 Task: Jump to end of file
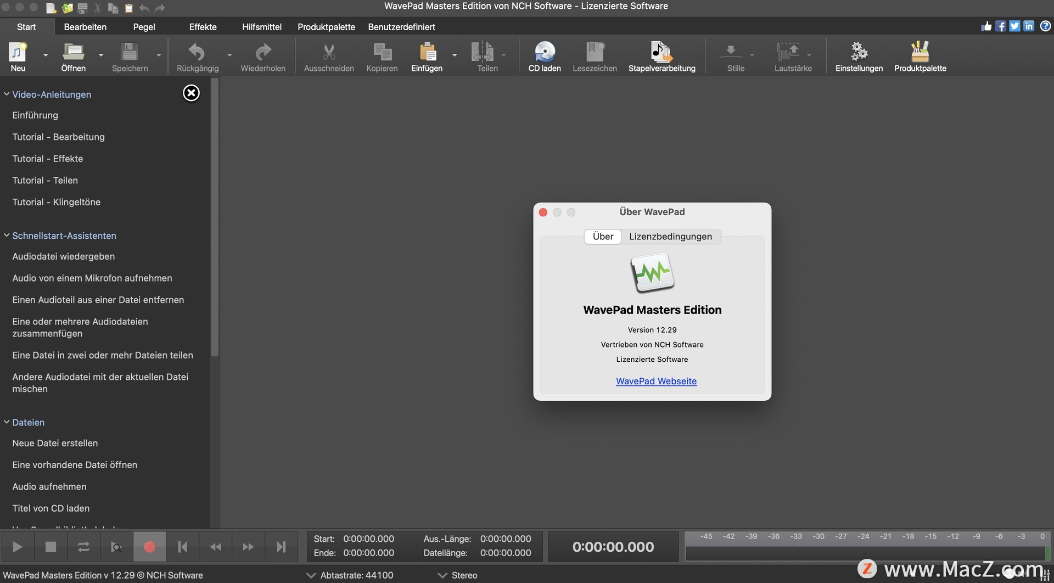click(281, 547)
